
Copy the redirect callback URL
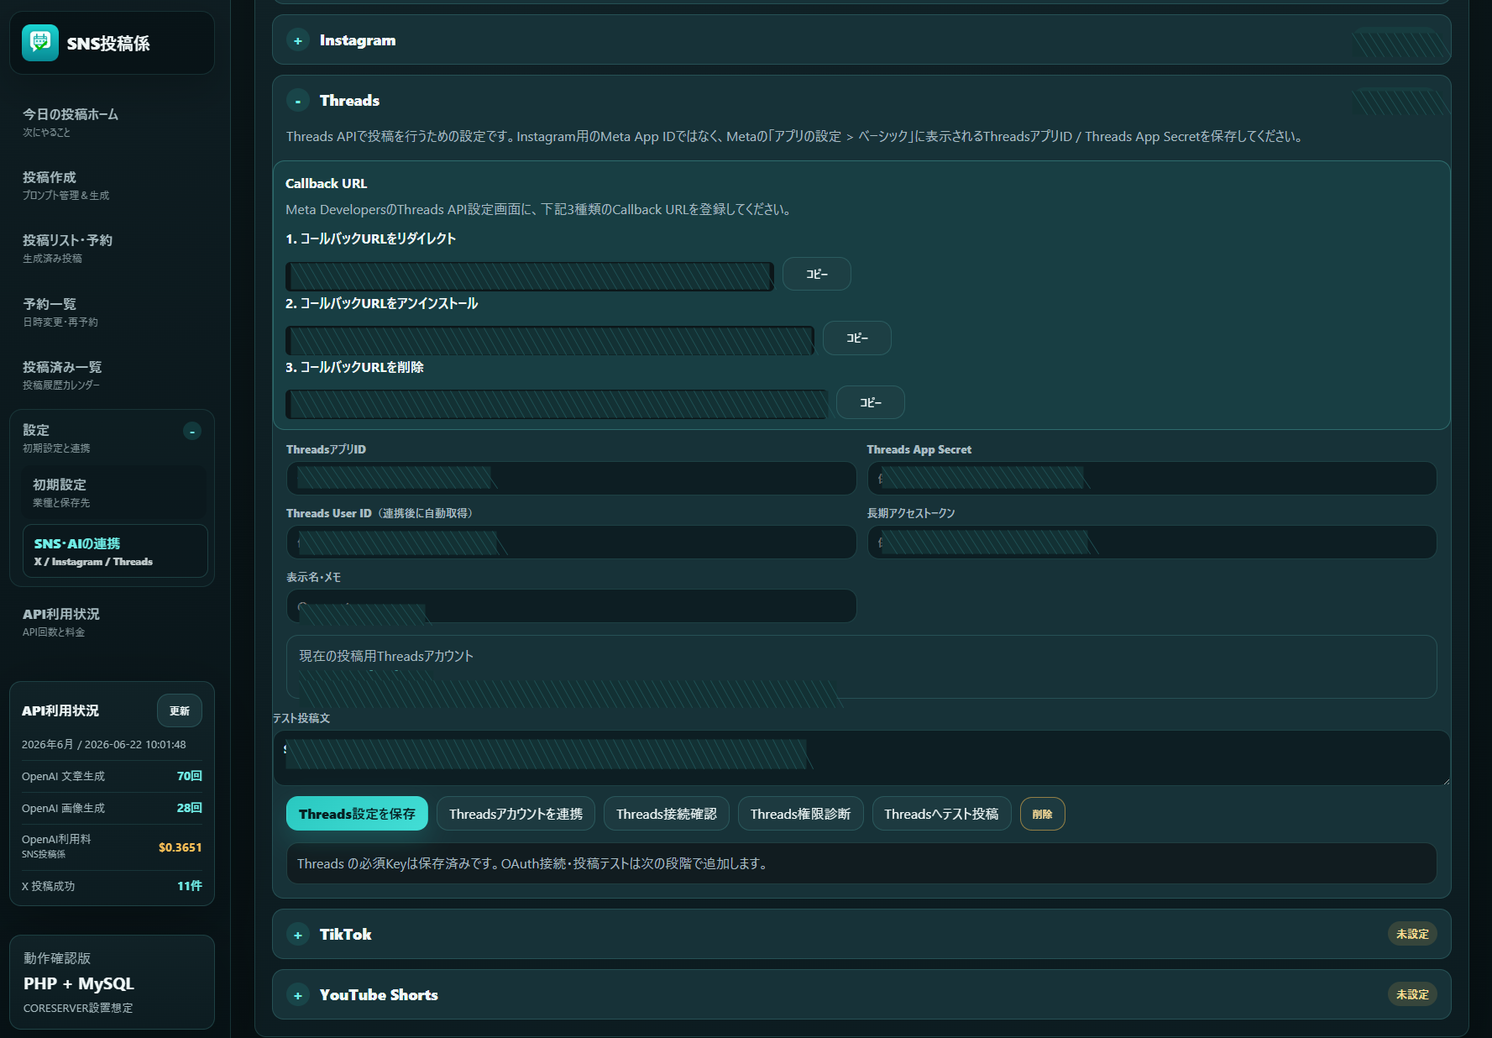pyautogui.click(x=817, y=274)
